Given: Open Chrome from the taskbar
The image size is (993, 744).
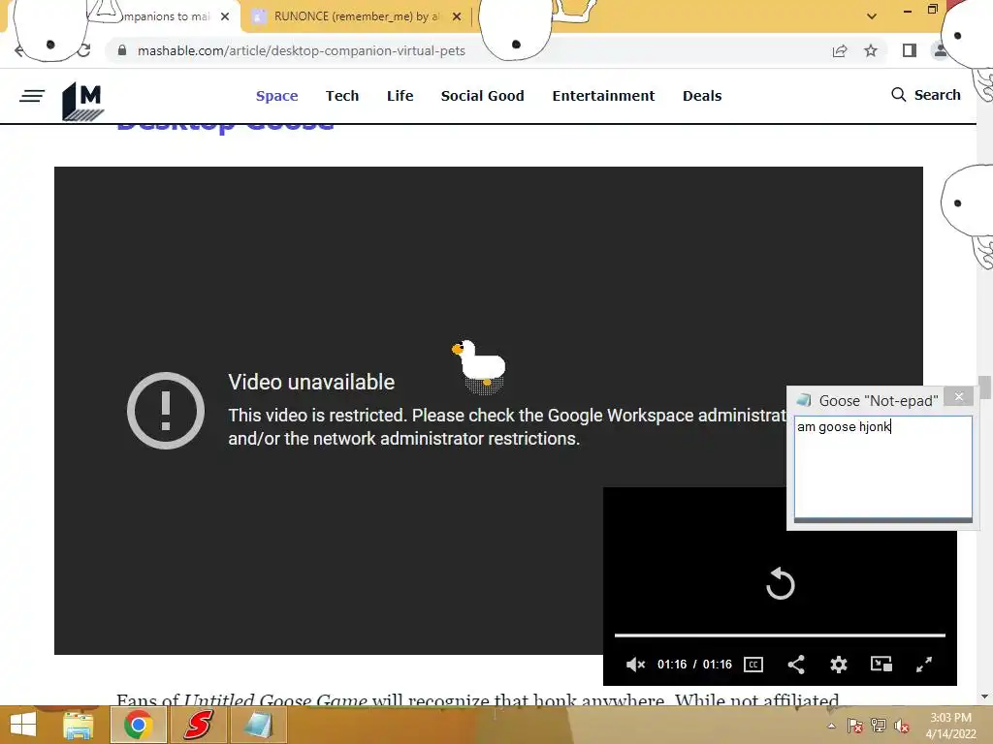Looking at the screenshot, I should (138, 725).
